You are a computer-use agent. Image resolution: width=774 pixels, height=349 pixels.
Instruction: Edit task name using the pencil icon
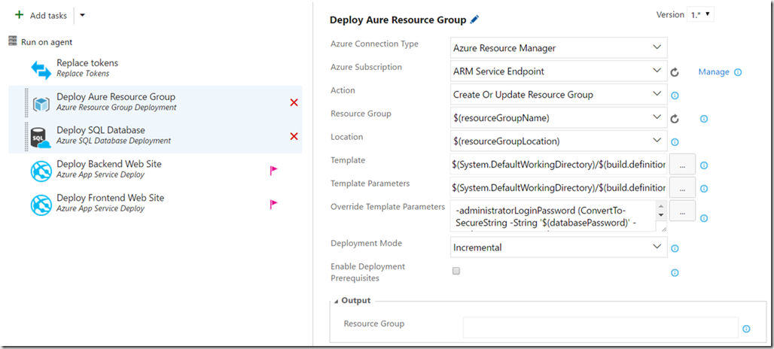coord(474,20)
